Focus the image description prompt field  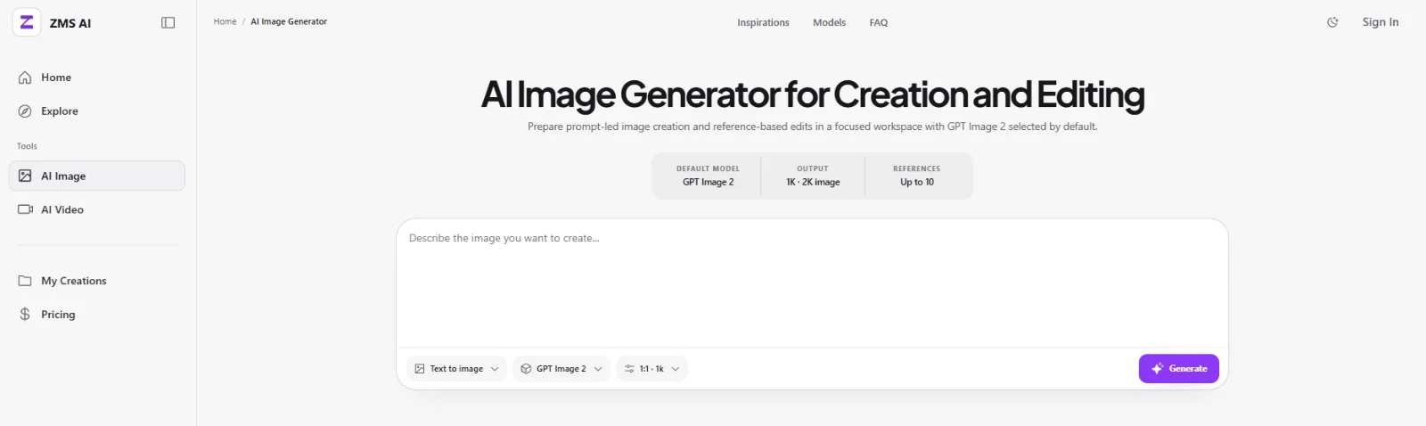(812, 283)
